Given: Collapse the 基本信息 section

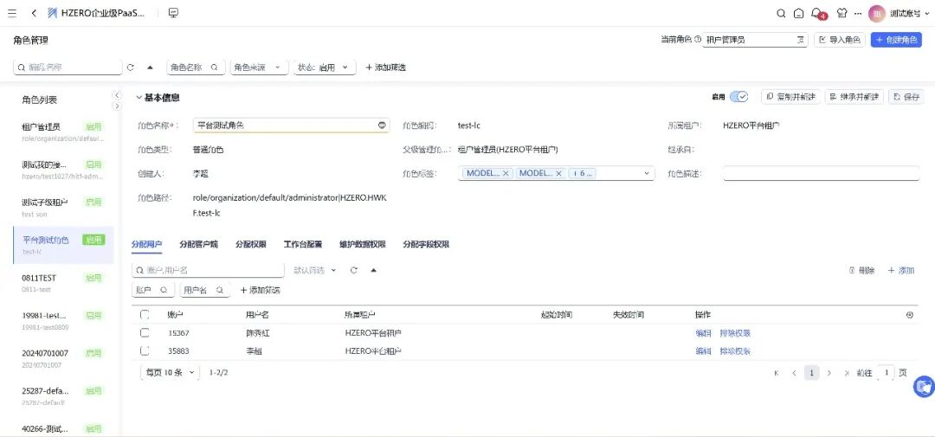Looking at the screenshot, I should click(139, 98).
